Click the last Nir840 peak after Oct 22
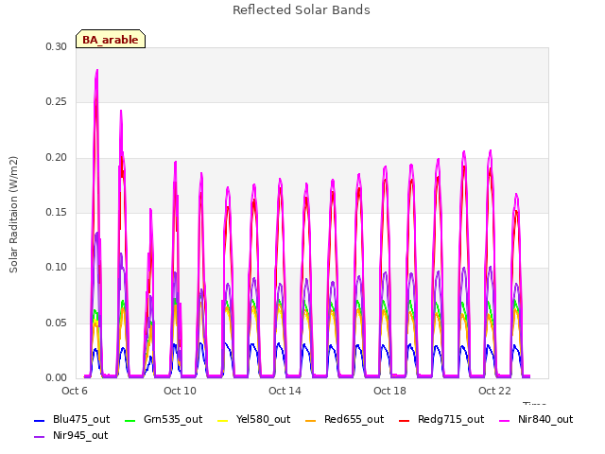Screen dimensions: 605x454 coord(516,196)
